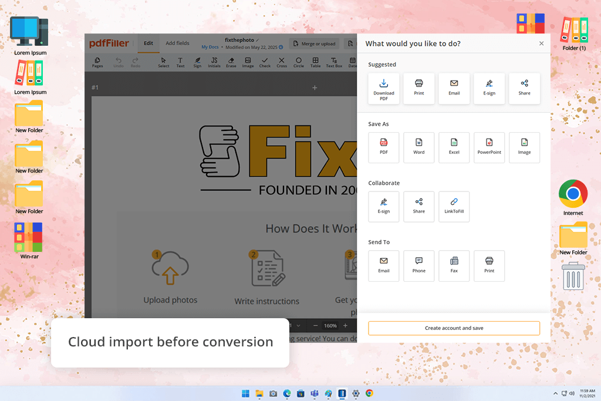Open Folder (1) on the desktop

click(x=574, y=34)
